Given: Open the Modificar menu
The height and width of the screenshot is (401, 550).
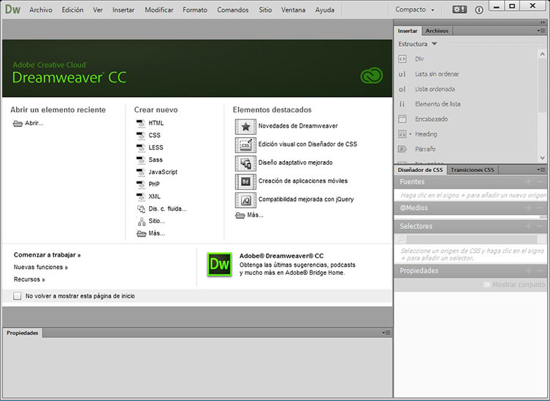Looking at the screenshot, I should 159,9.
